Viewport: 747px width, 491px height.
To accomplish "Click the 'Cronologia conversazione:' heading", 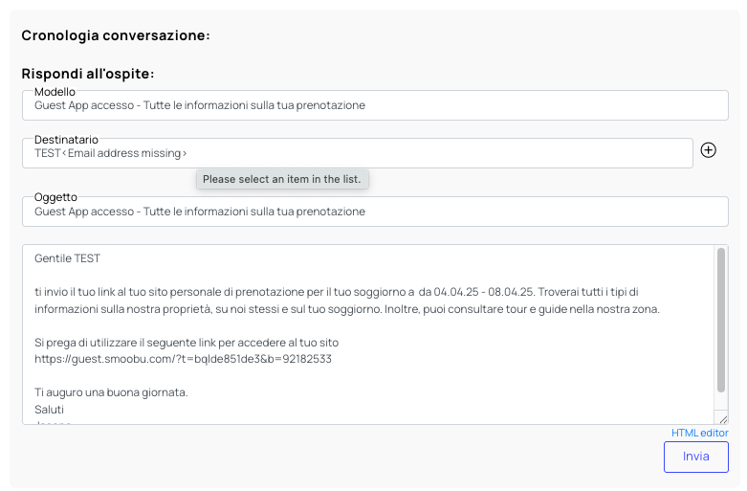I will (x=116, y=35).
